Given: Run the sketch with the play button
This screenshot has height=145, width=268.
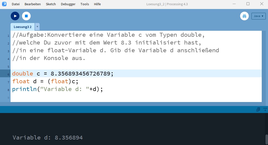Looking at the screenshot, I should (x=15, y=16).
